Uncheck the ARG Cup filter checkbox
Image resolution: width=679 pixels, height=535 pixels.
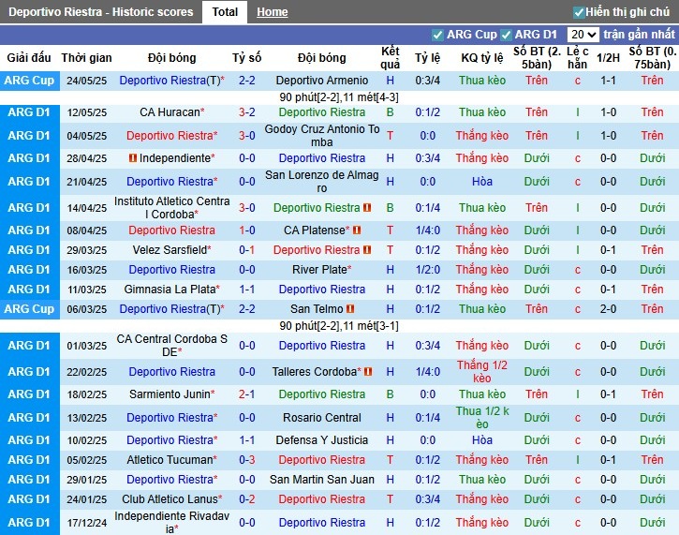click(437, 35)
